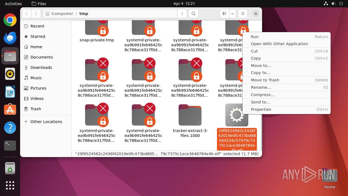Expand view options dropdown arrow

tap(232, 14)
